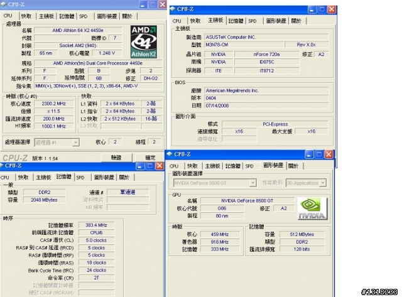Click GPU memory size 512 MBytes value
Viewport: 402px width, 297px height.
(301, 234)
